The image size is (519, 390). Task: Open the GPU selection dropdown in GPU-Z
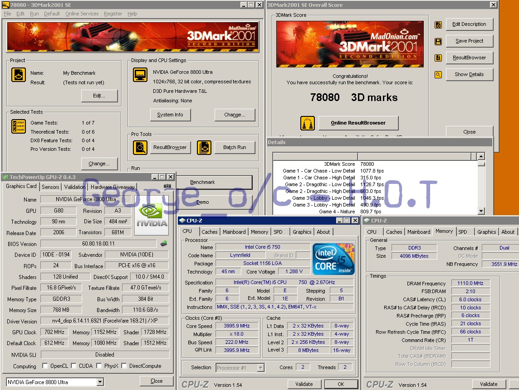100,382
